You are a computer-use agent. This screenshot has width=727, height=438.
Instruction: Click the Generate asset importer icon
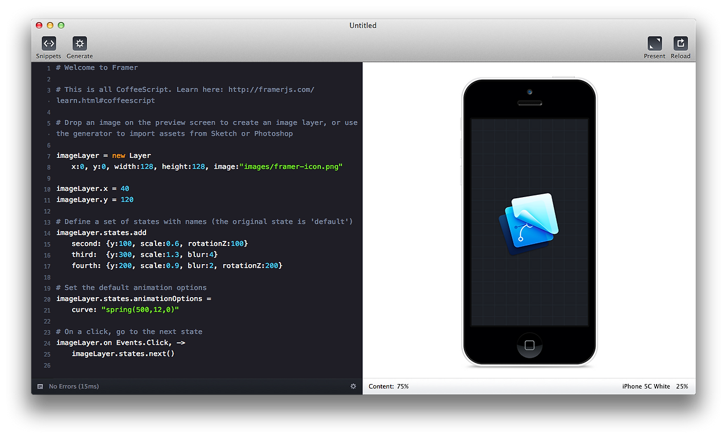80,43
